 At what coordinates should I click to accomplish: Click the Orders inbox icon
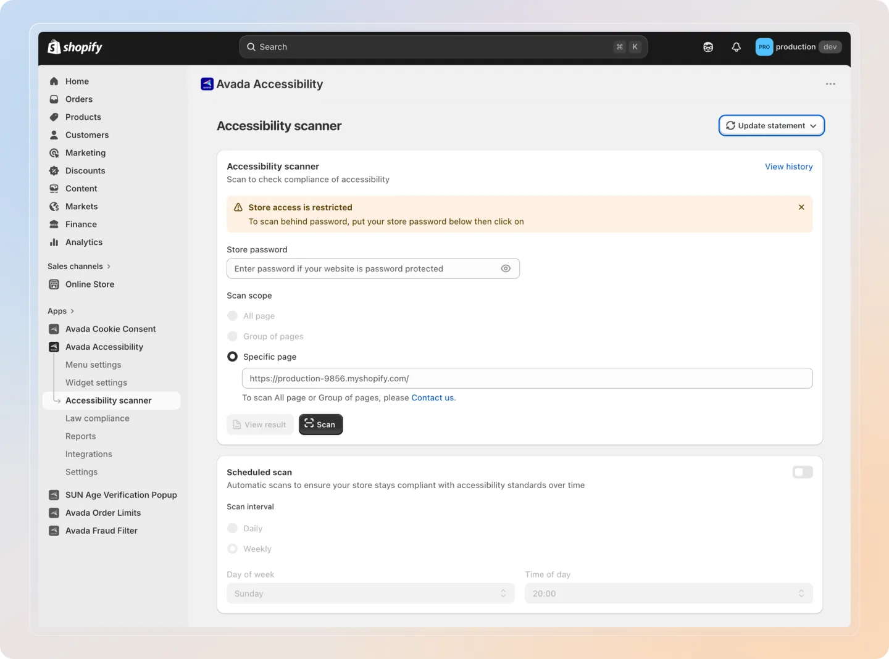pyautogui.click(x=54, y=99)
